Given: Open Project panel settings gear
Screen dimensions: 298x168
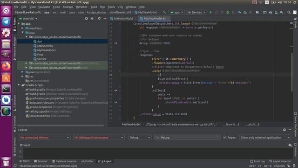Looking at the screenshot, I should tap(99, 19).
